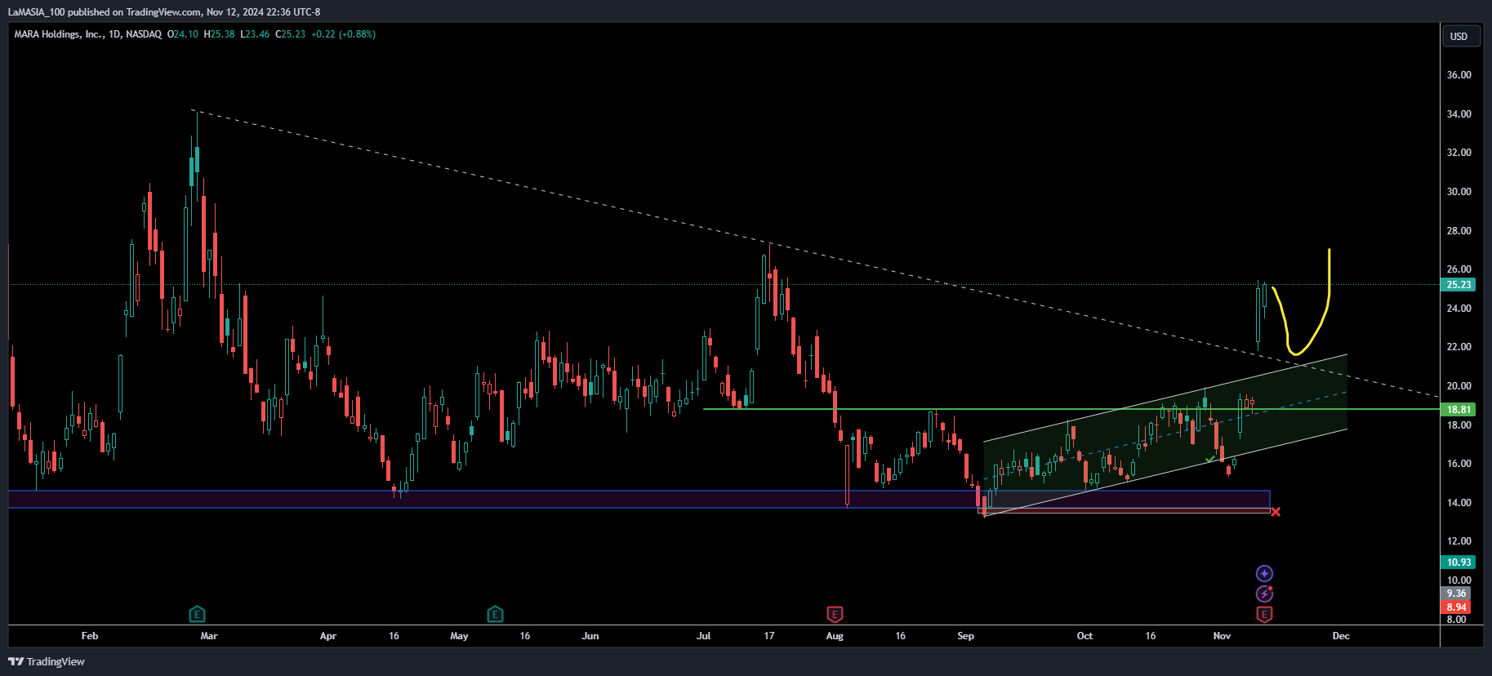Click the NASDAQ exchange label in legend
This screenshot has width=1492, height=676.
144,34
